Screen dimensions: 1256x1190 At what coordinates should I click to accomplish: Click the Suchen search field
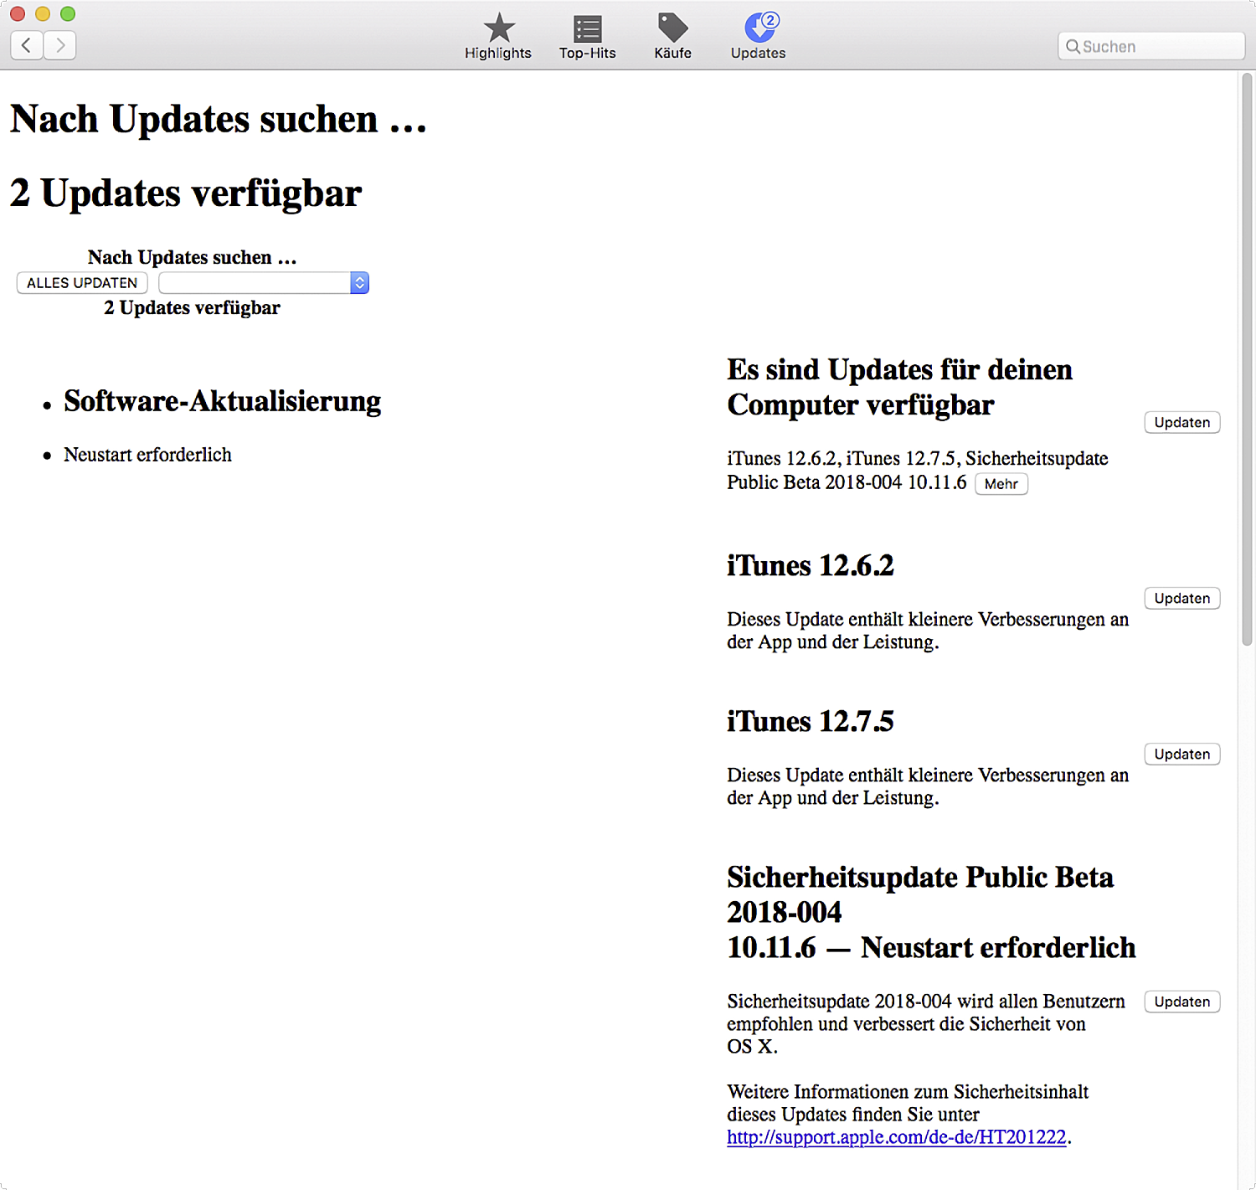(1151, 46)
